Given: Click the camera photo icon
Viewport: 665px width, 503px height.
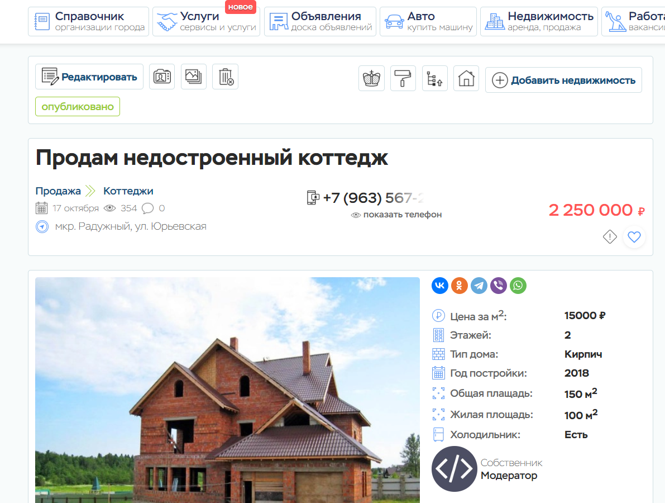Looking at the screenshot, I should pyautogui.click(x=162, y=77).
